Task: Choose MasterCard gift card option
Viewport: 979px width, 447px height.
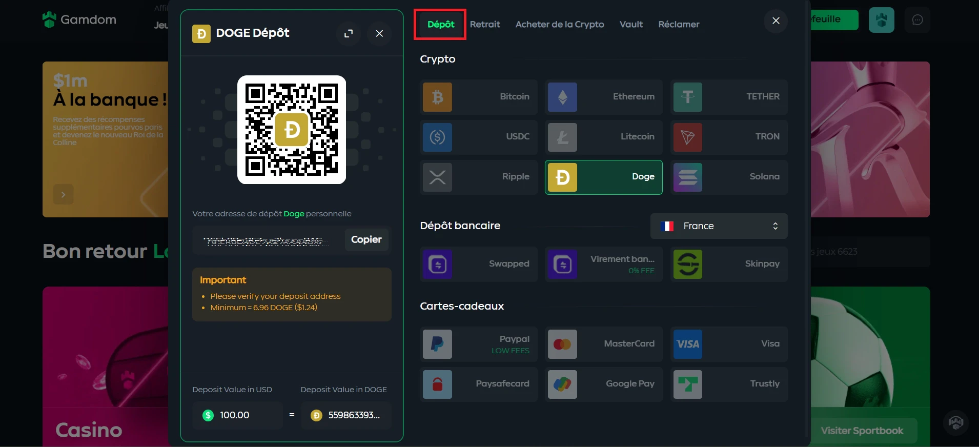Action: coord(604,344)
